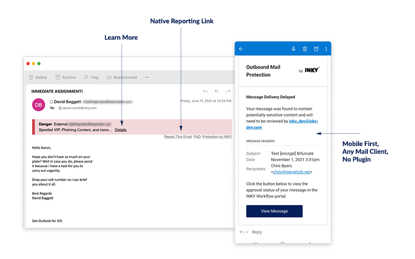
Task: Click the yellow minimize window button
Action: (33, 64)
